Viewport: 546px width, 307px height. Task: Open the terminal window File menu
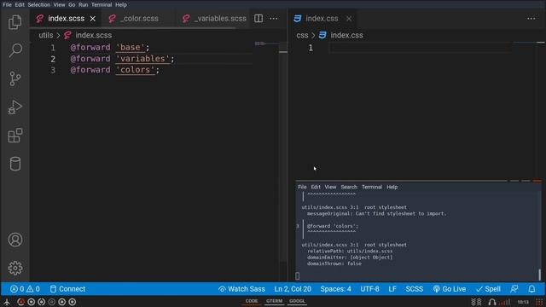(302, 187)
